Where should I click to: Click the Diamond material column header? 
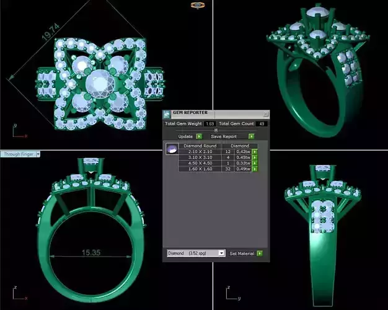pyautogui.click(x=240, y=146)
